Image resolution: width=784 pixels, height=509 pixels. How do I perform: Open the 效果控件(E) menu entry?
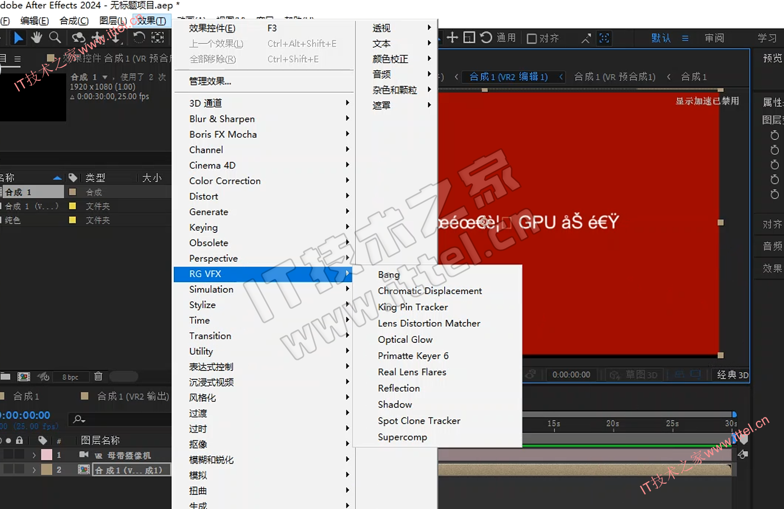point(264,28)
